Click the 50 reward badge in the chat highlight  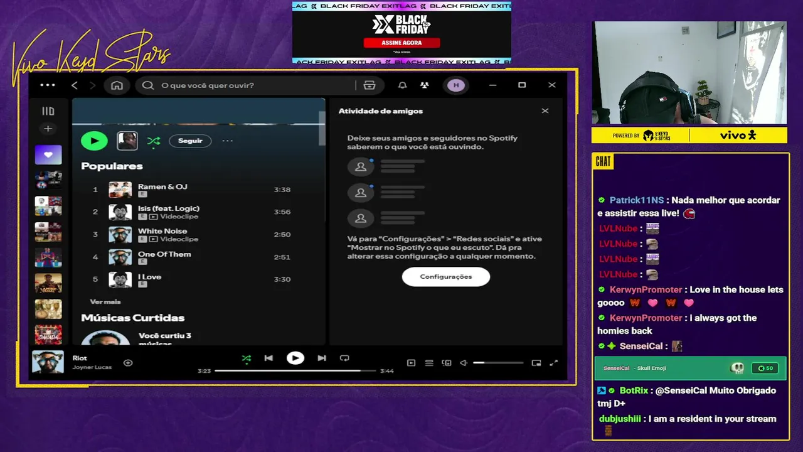[766, 368]
